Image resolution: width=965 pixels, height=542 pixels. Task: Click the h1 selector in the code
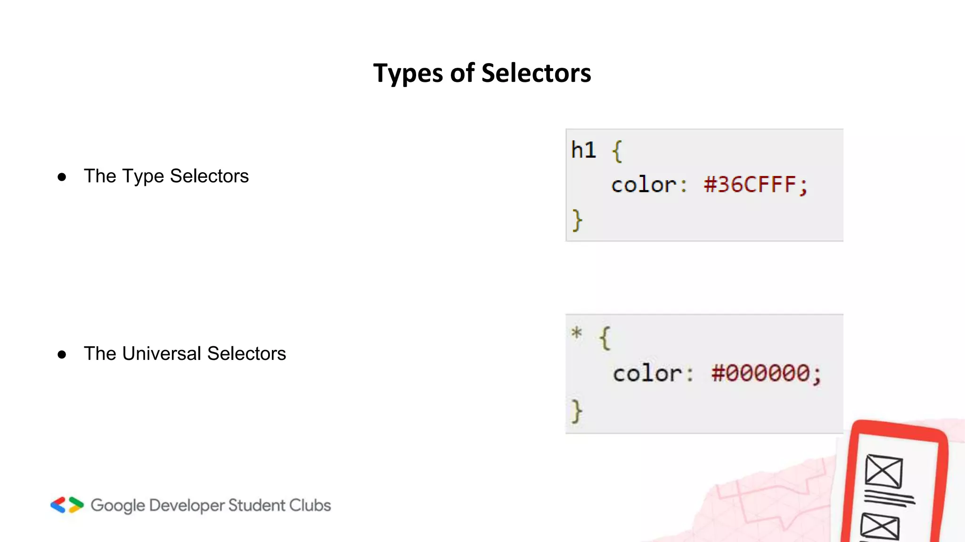583,150
